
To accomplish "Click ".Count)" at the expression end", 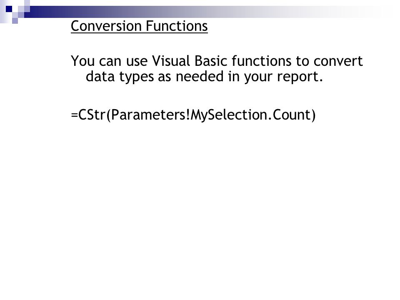I will (x=292, y=115).
